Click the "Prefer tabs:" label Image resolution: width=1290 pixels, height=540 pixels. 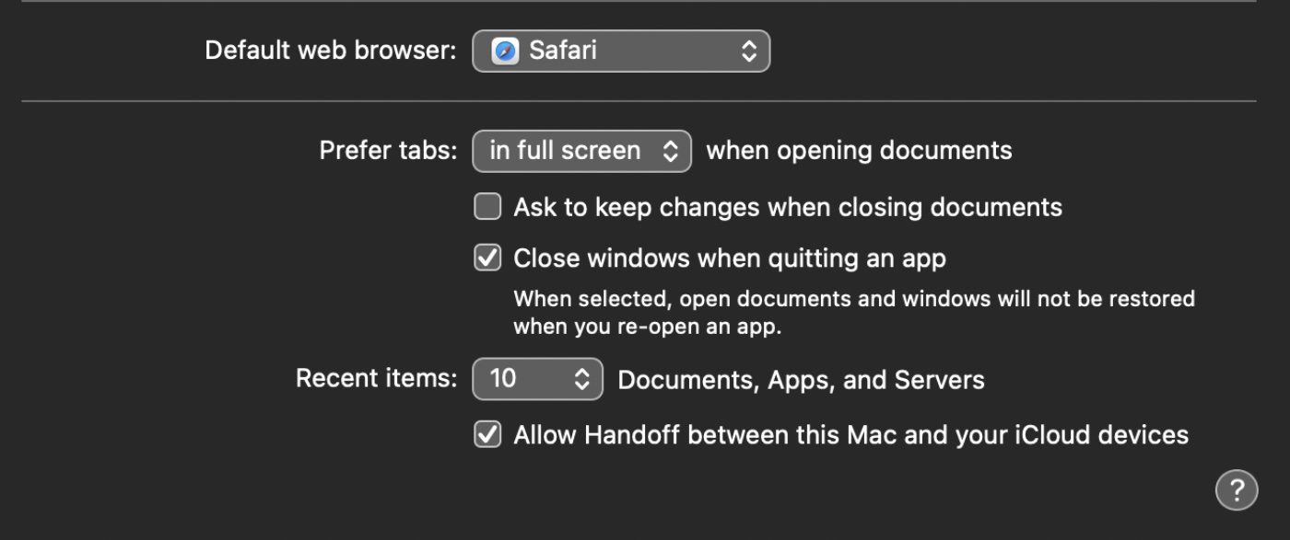[x=388, y=151]
